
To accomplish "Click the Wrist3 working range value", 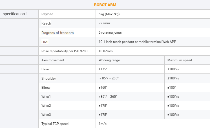I will point(103,115).
